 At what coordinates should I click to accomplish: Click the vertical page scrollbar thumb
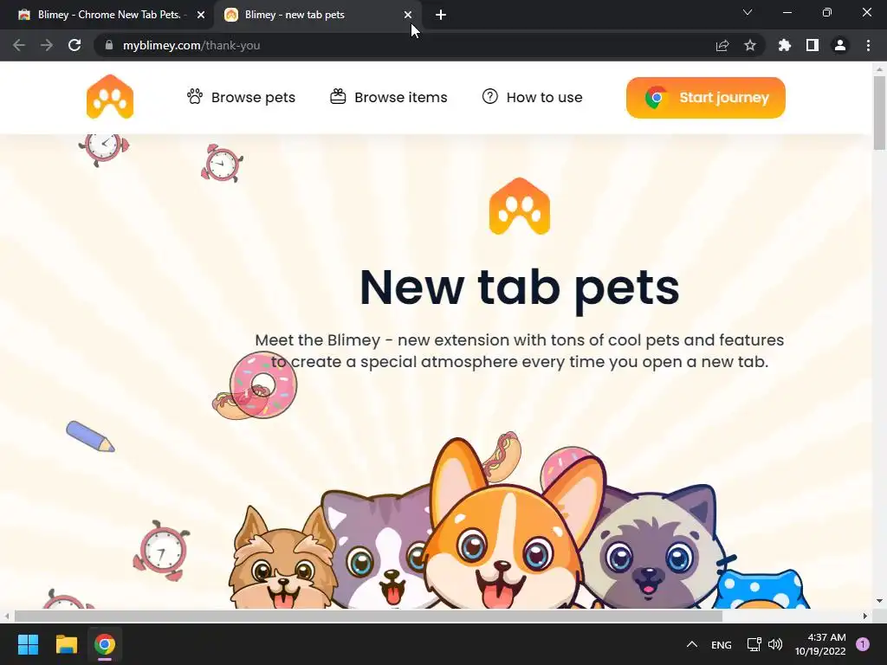[879, 113]
